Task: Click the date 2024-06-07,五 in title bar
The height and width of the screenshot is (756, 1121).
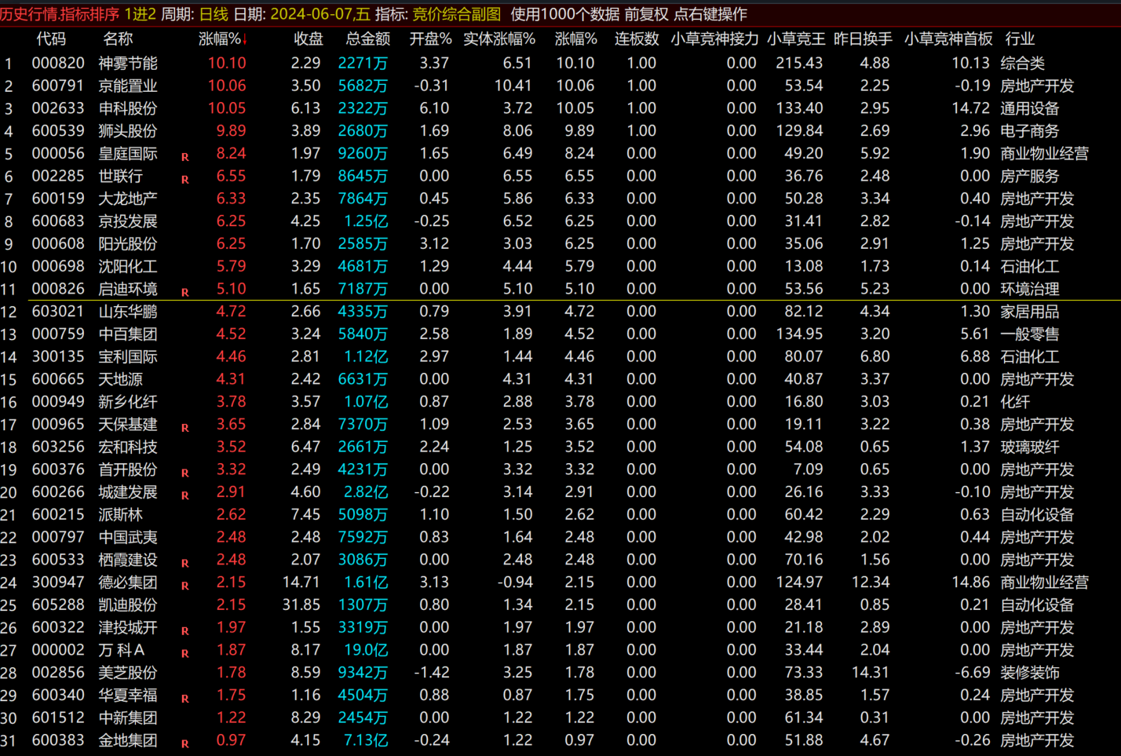Action: point(320,14)
